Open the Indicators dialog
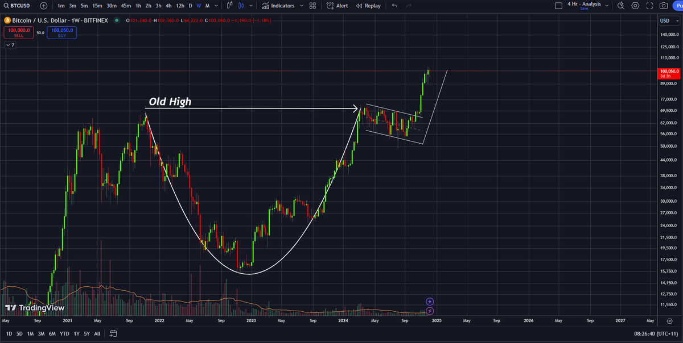Viewport: 683px width, 343px height. 278,6
